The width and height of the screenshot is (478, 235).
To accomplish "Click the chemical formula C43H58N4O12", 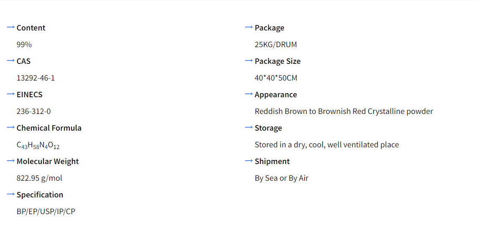I will tap(38, 145).
